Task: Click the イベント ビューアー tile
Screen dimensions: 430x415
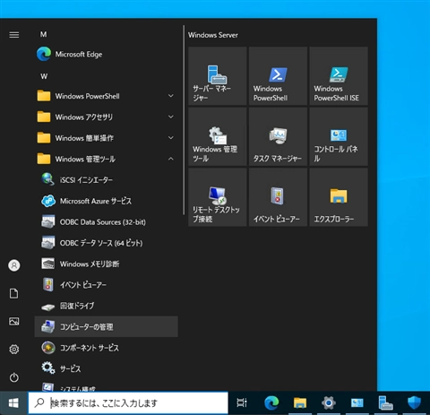Action: pyautogui.click(x=278, y=197)
